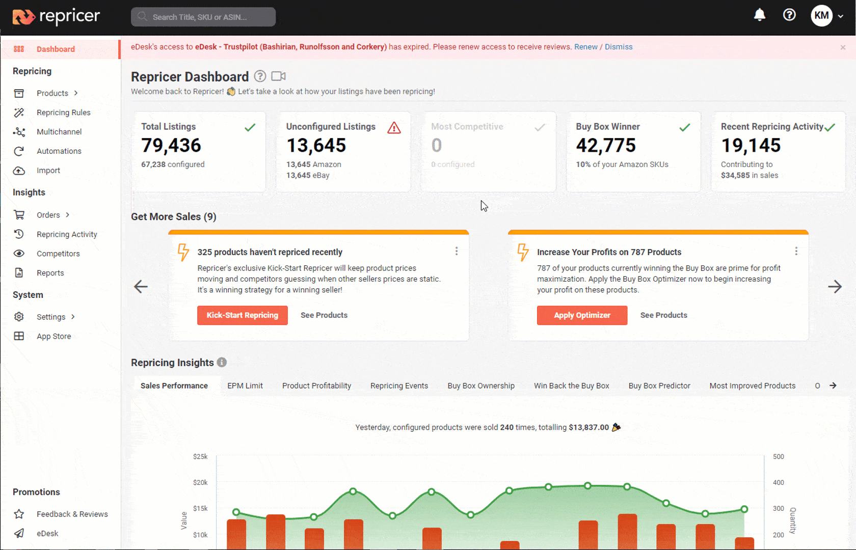Click the Repricing Insights info icon
The image size is (856, 550).
(x=222, y=362)
